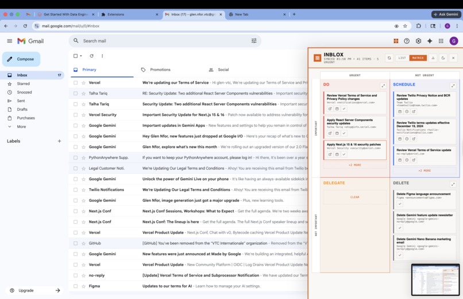Image resolution: width=463 pixels, height=299 pixels.
Task: Bookmark this page with the star icon
Action: pyautogui.click(x=405, y=26)
